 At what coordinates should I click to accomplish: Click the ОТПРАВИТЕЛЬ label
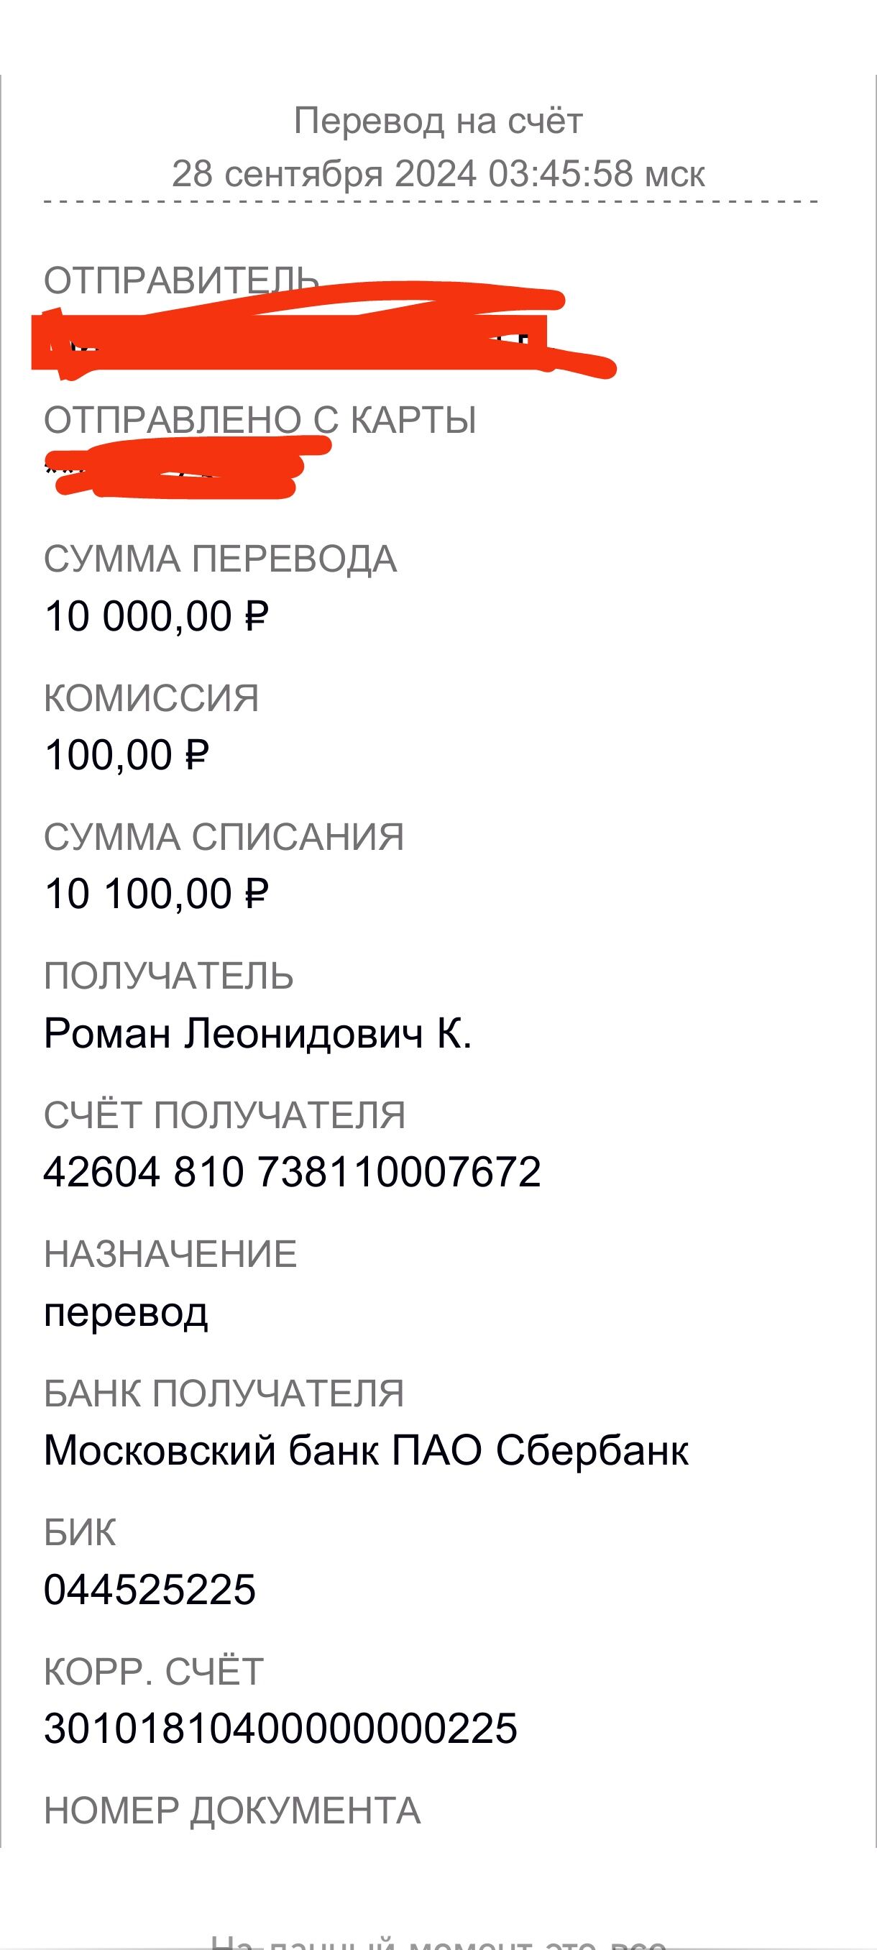tap(180, 281)
